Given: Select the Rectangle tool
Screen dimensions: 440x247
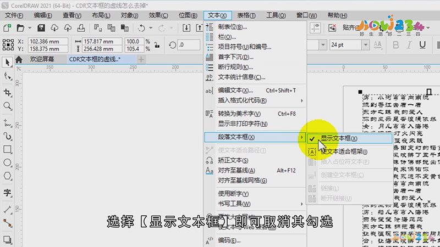Looking at the screenshot, I should (x=8, y=149).
